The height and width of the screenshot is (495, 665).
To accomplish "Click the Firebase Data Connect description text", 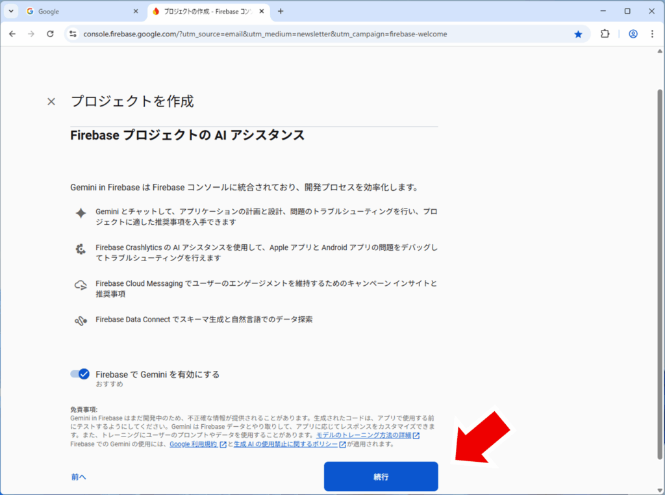I will [204, 320].
